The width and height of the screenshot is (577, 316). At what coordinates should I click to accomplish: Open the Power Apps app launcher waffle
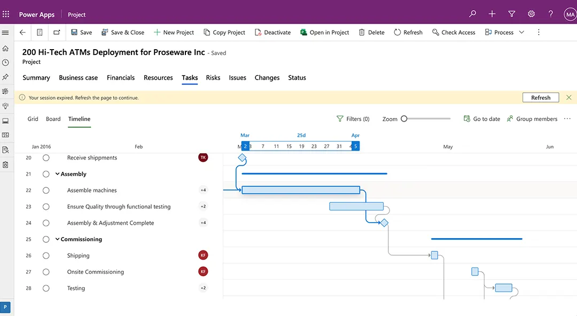pyautogui.click(x=6, y=14)
